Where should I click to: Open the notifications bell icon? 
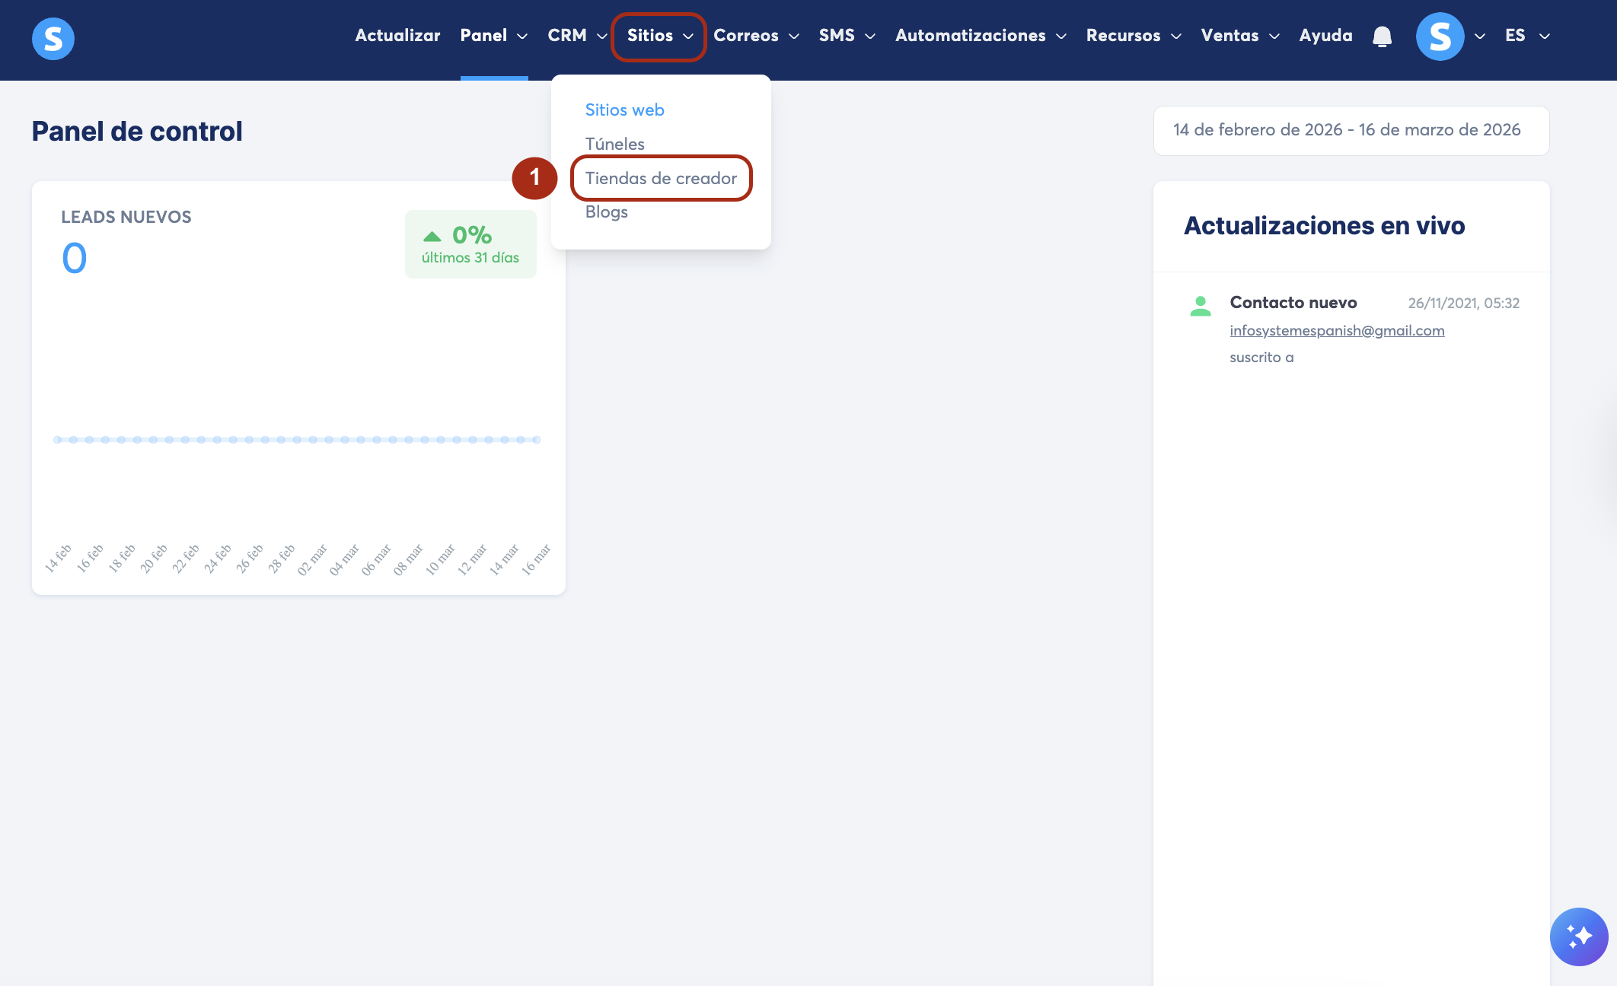[x=1382, y=37]
